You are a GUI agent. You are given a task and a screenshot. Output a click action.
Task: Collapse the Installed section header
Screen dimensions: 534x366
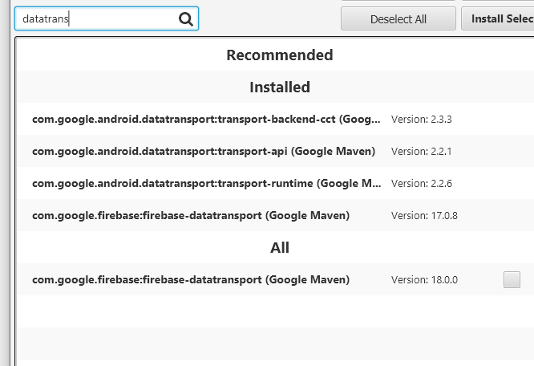click(279, 87)
